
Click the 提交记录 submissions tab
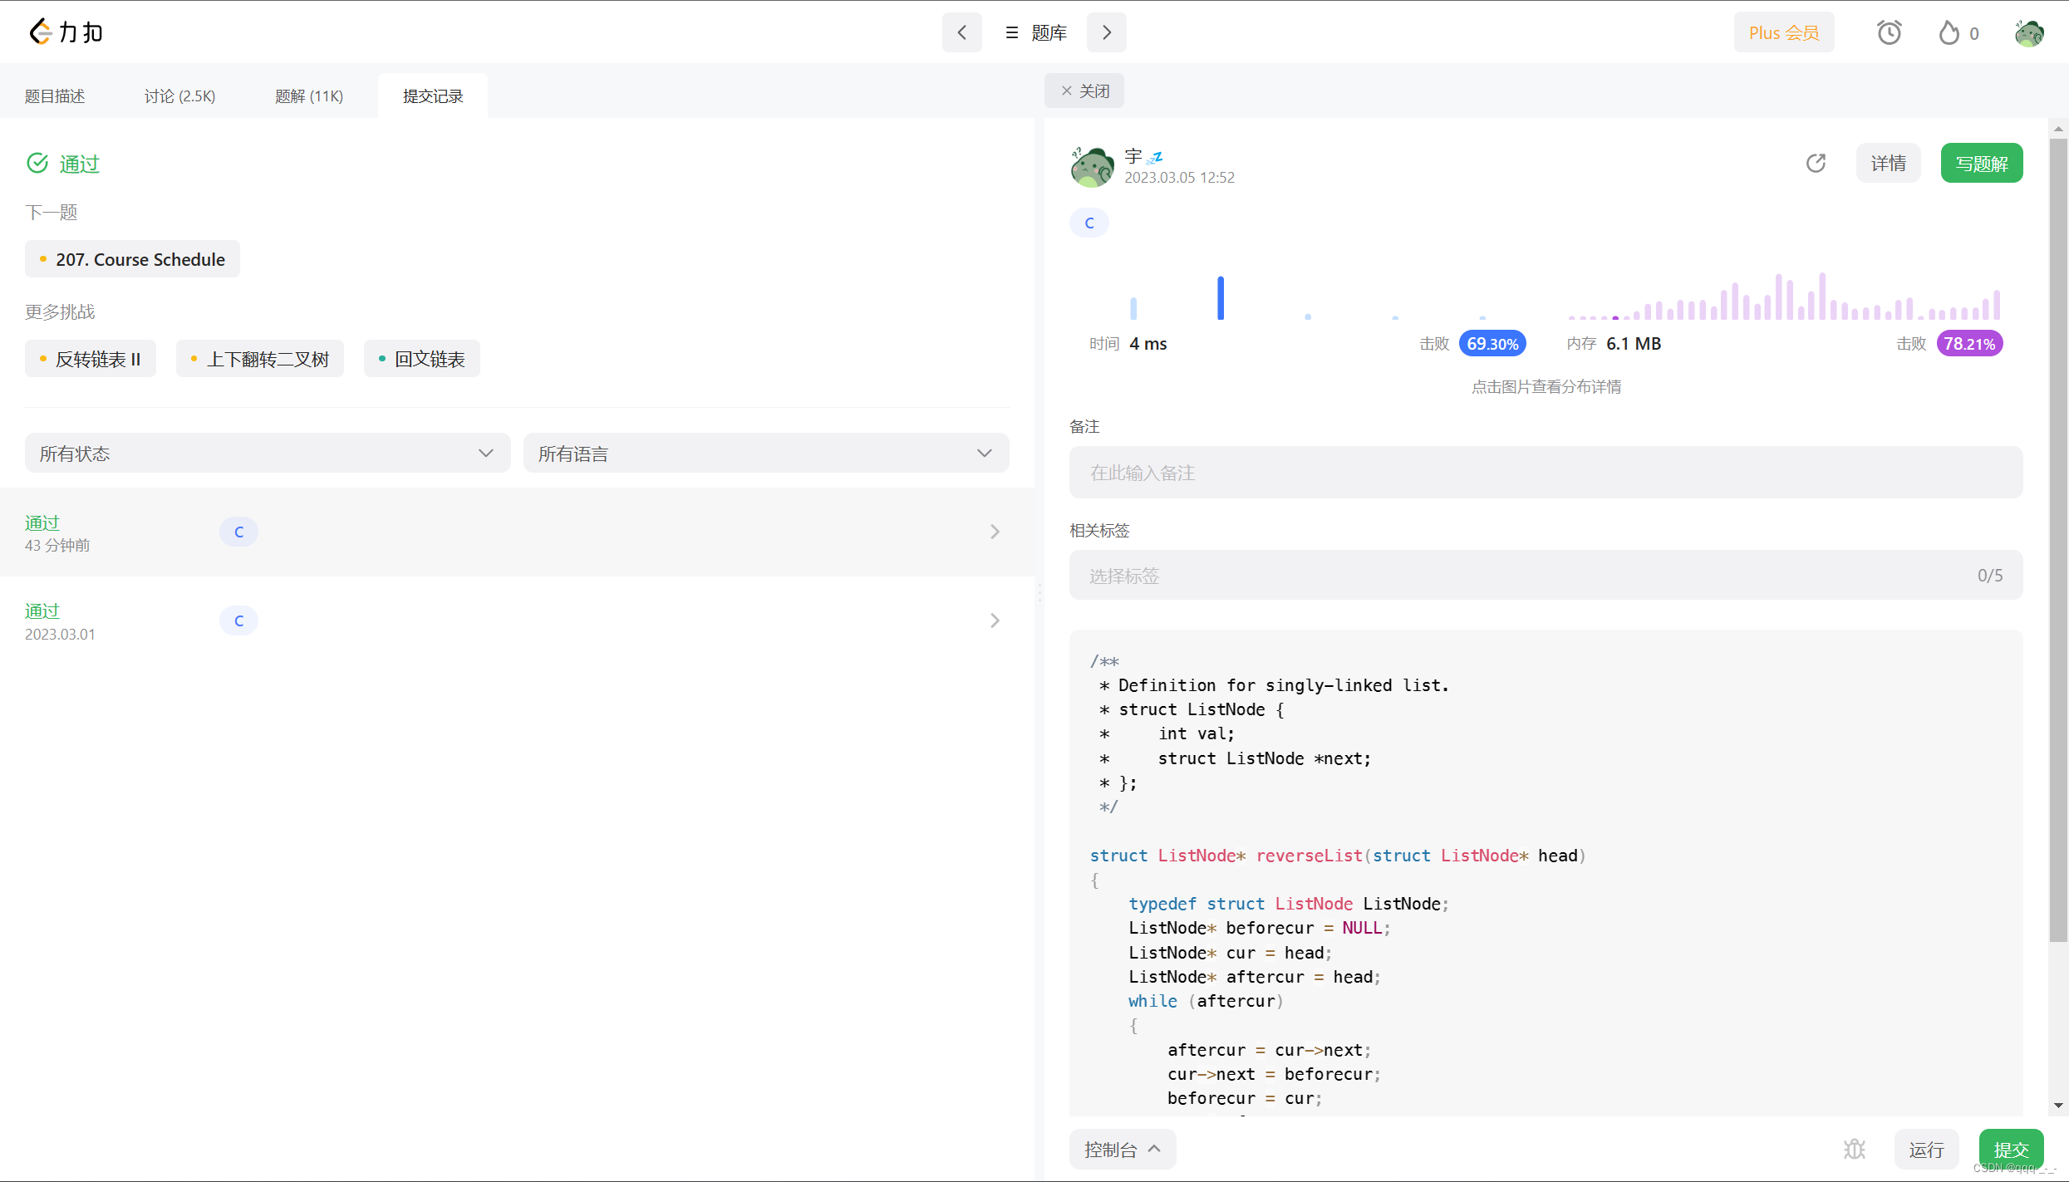[430, 96]
